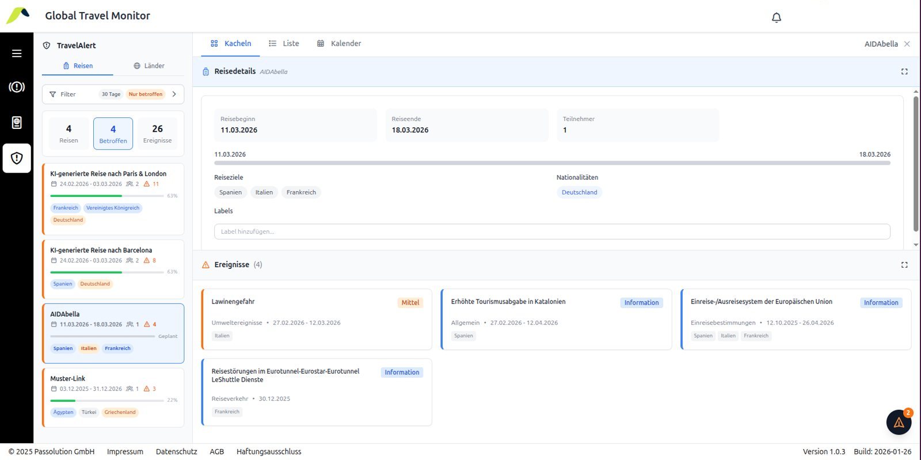
Task: Click the filter funnel icon
Action: point(53,94)
